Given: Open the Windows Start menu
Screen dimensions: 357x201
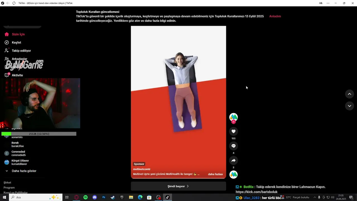Looking at the screenshot, I should 4,197.
